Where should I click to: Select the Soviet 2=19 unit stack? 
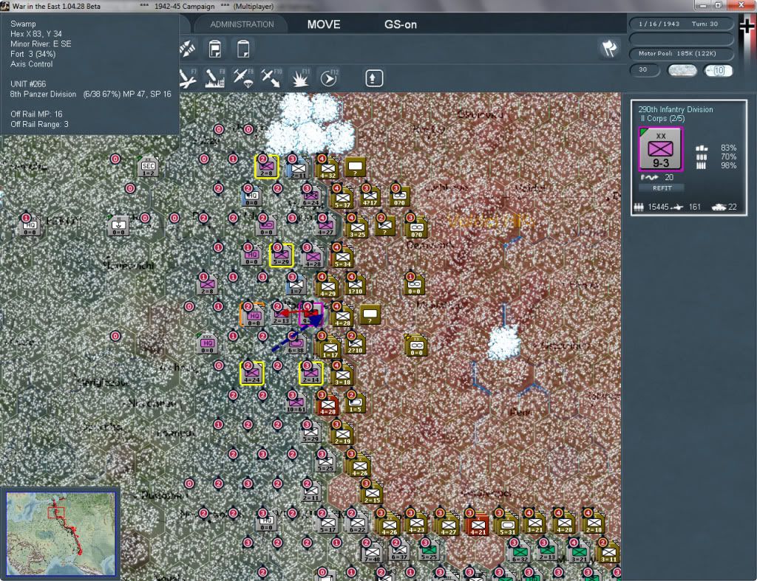pos(342,433)
